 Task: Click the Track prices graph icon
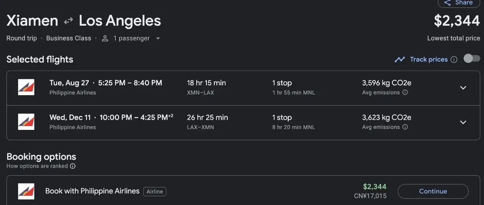pos(400,59)
